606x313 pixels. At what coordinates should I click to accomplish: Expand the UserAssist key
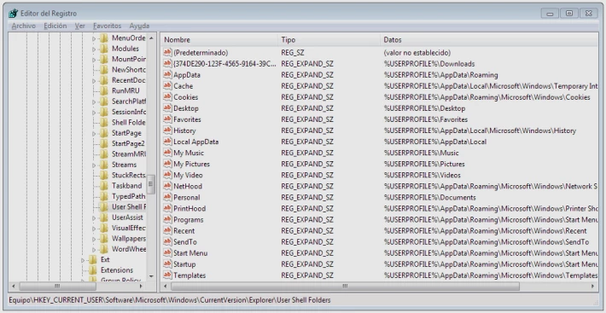point(94,218)
